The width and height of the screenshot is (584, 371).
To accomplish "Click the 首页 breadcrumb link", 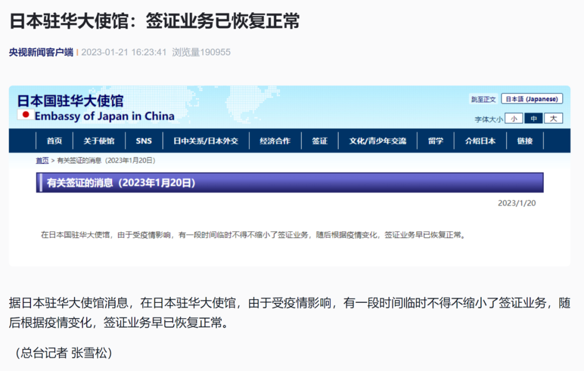I will pyautogui.click(x=42, y=161).
